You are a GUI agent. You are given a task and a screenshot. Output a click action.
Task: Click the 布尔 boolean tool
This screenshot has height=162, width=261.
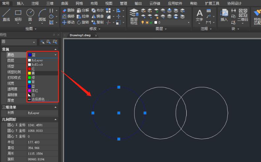tap(97, 10)
